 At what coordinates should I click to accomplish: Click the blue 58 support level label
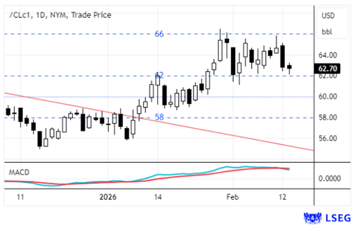click(159, 117)
